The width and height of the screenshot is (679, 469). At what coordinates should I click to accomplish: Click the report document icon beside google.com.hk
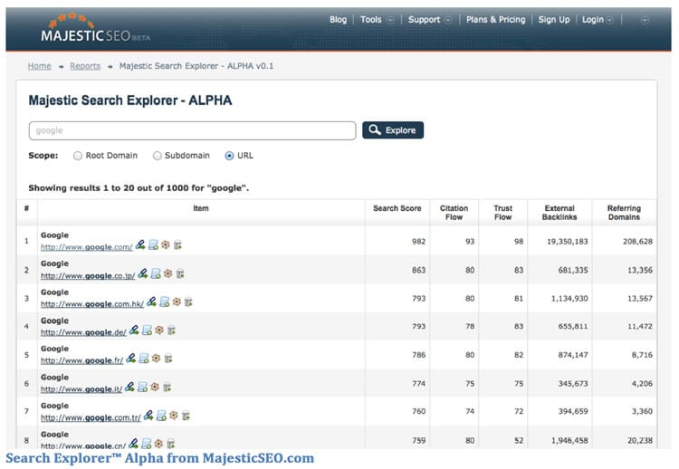point(165,301)
